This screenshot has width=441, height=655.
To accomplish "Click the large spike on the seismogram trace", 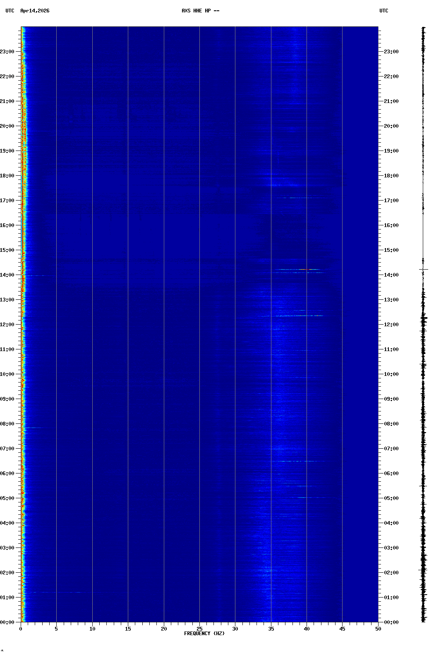I will [x=423, y=269].
